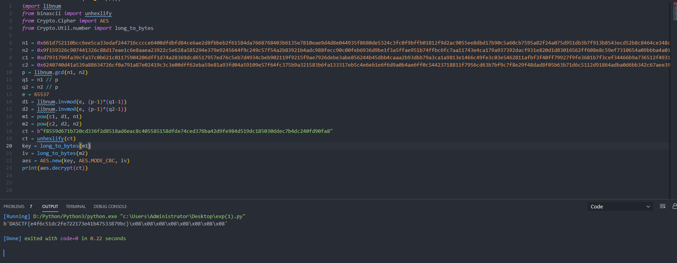Click the 'import libnum' line of code
The image size is (677, 263).
pos(42,6)
